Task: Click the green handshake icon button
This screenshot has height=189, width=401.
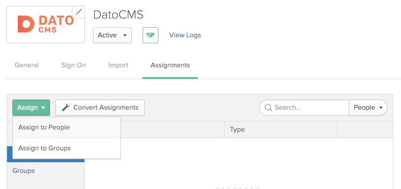Action: pos(150,35)
